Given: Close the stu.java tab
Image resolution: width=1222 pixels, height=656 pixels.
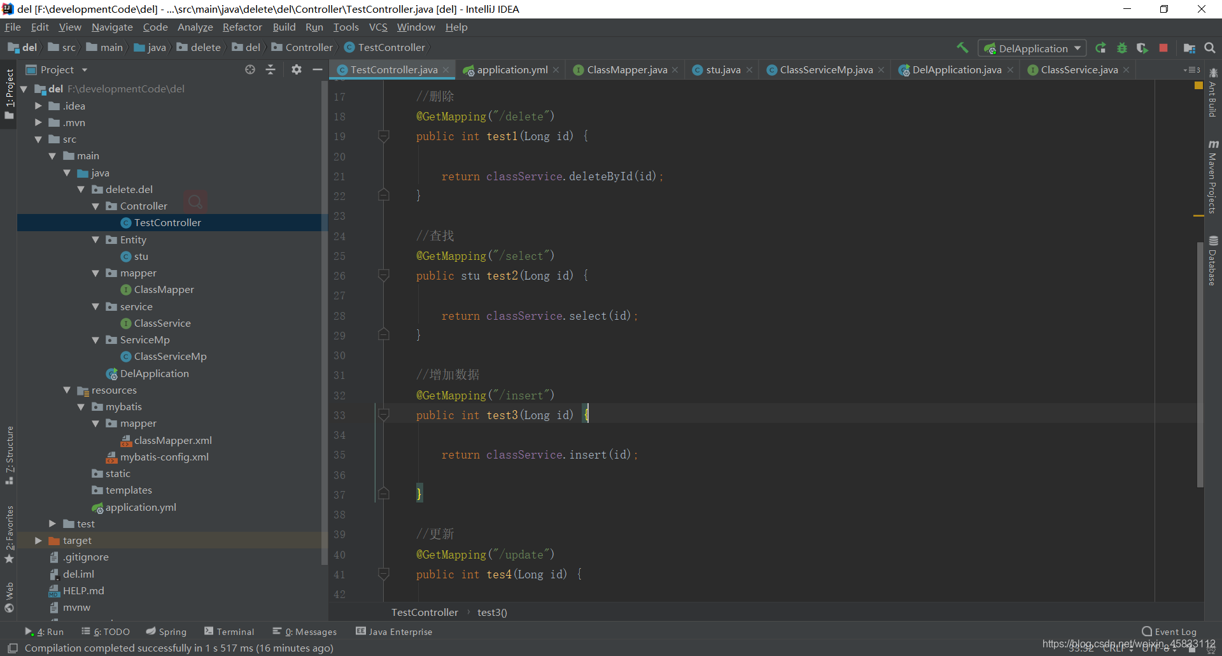Looking at the screenshot, I should [x=749, y=70].
